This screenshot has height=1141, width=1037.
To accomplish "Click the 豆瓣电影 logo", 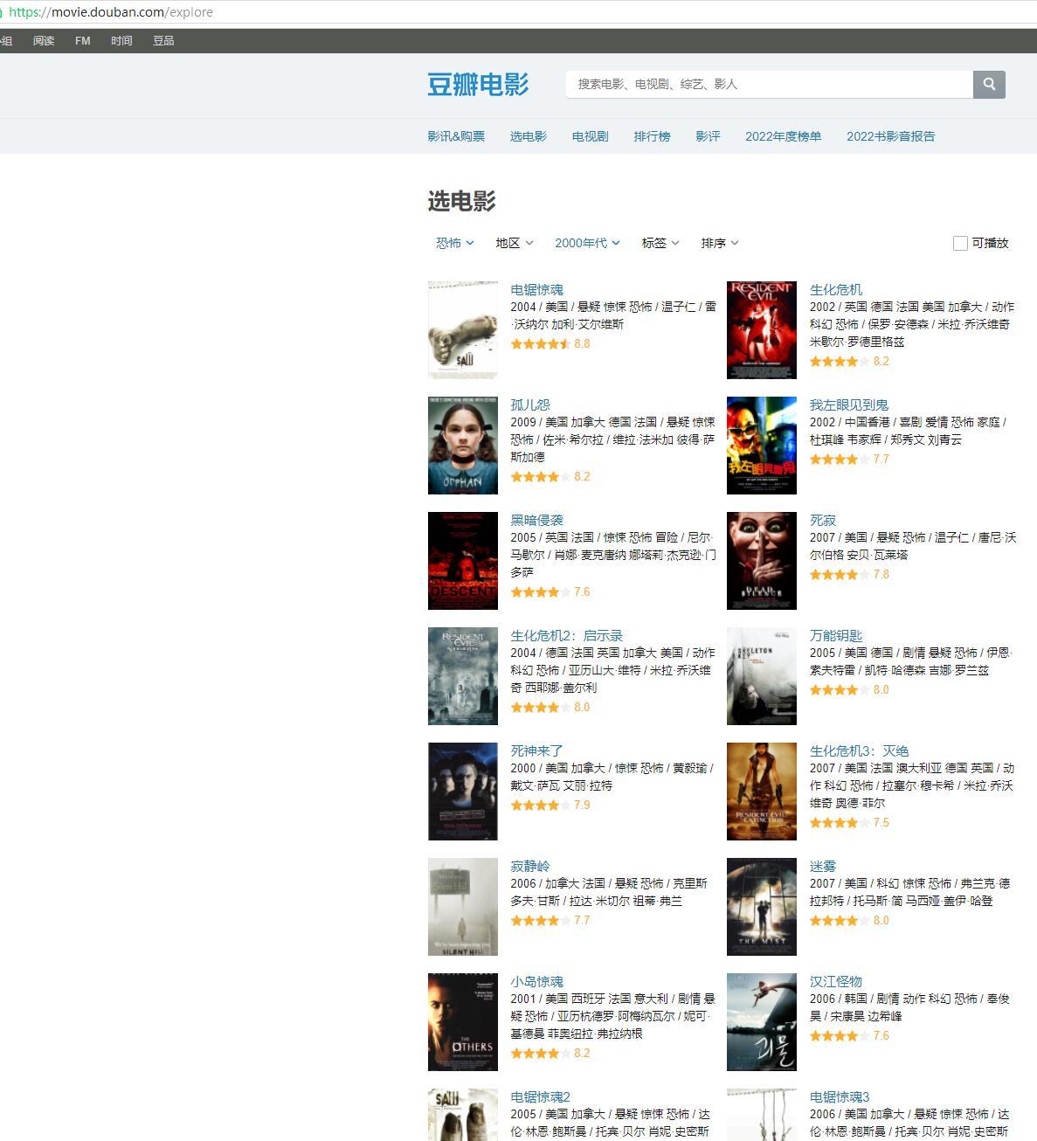I will tap(478, 85).
